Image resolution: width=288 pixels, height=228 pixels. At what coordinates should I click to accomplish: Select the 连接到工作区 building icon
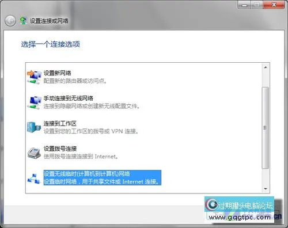[34, 127]
